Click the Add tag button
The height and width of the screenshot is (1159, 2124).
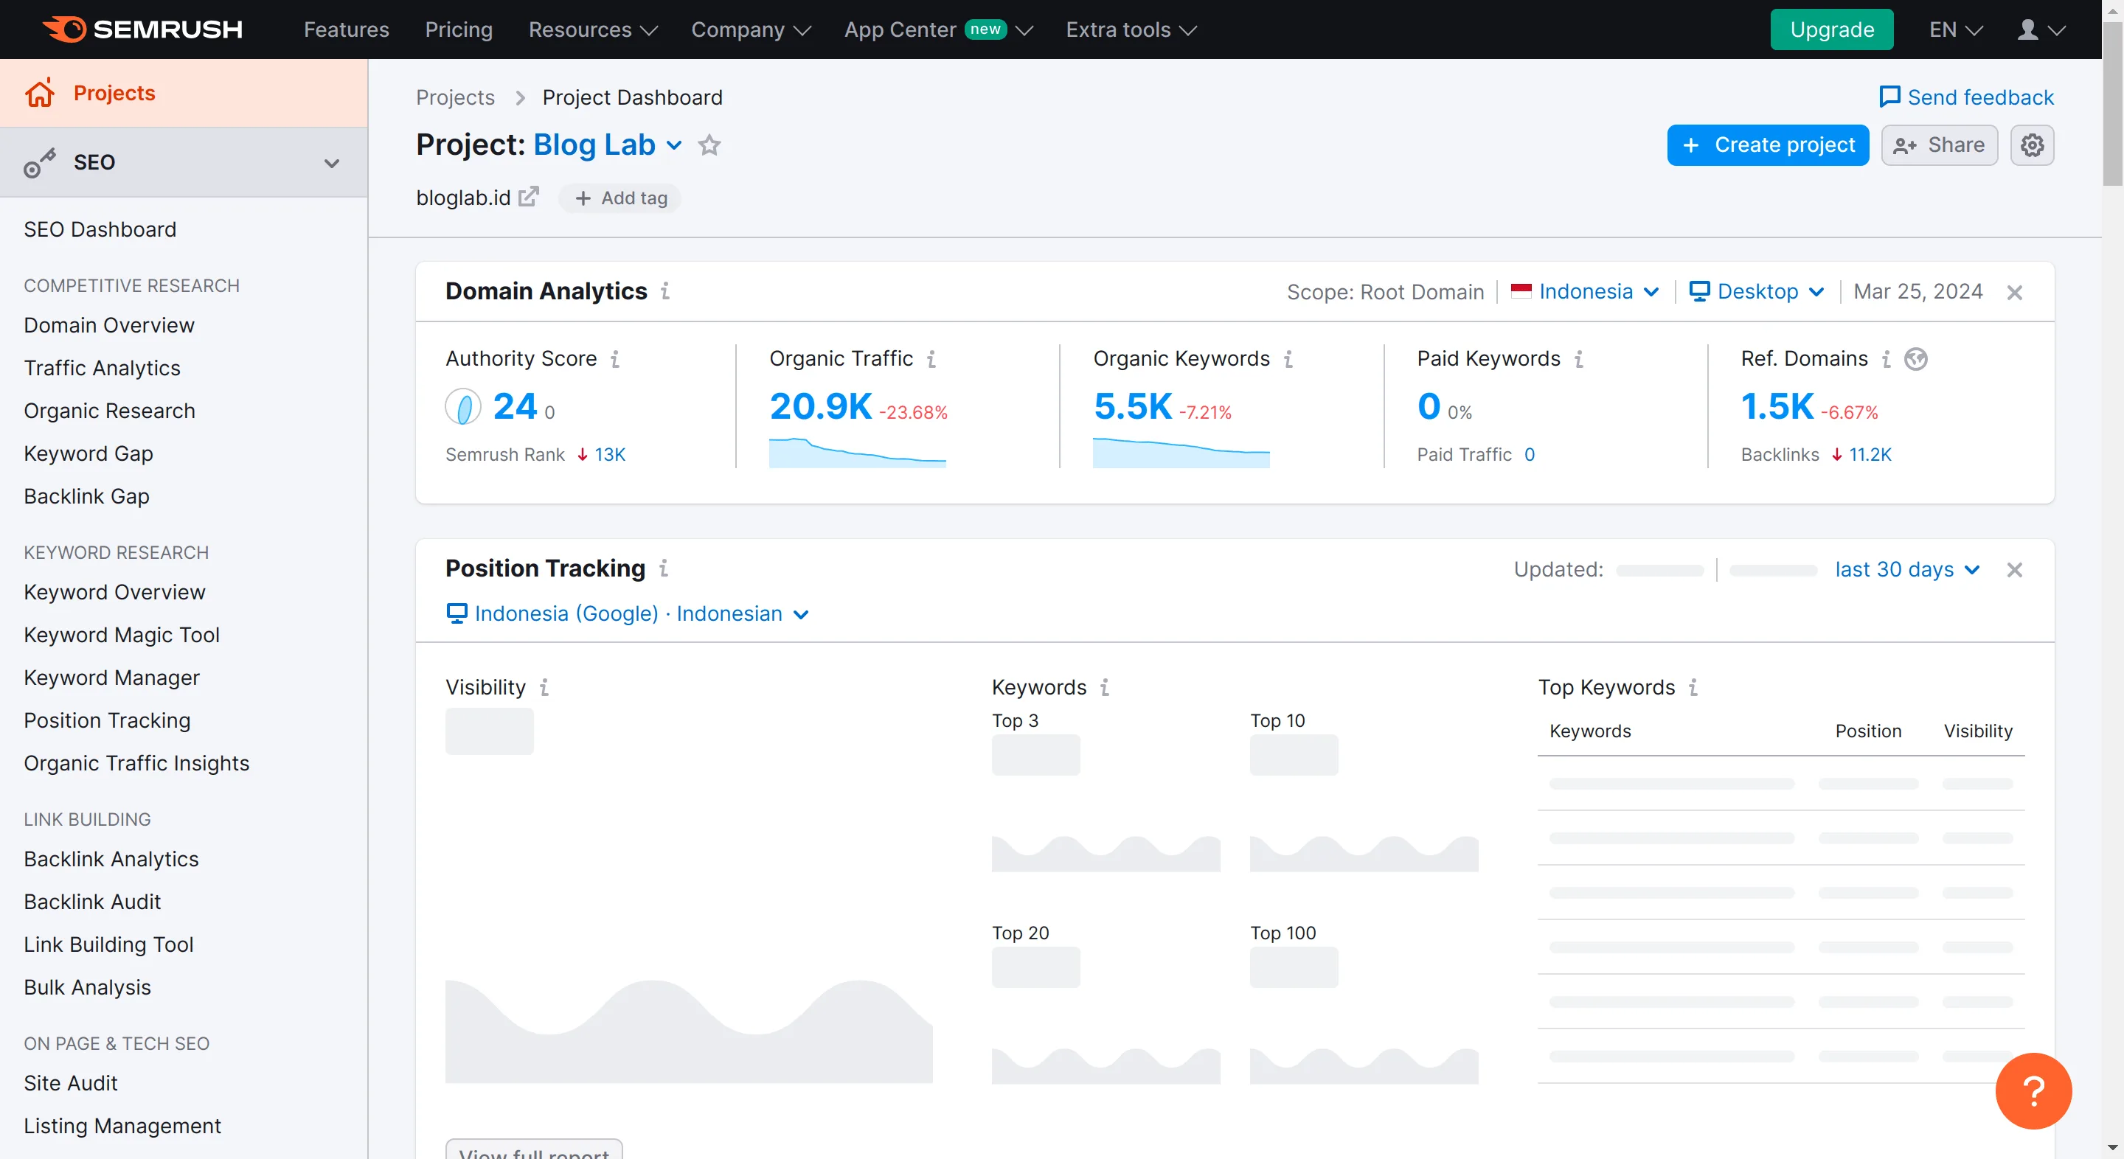click(x=620, y=198)
